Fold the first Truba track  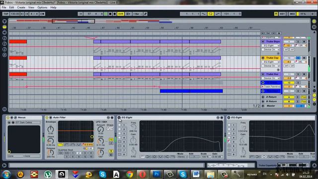(x=263, y=42)
